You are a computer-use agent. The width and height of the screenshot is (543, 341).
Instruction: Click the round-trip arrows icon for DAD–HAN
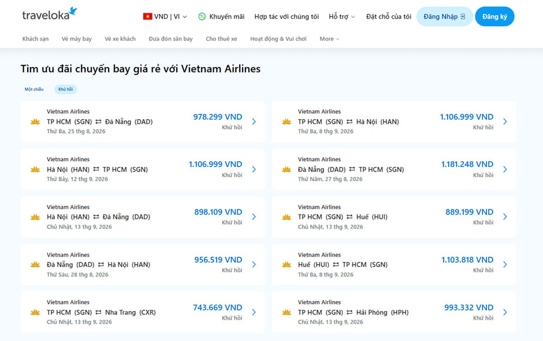pos(101,264)
